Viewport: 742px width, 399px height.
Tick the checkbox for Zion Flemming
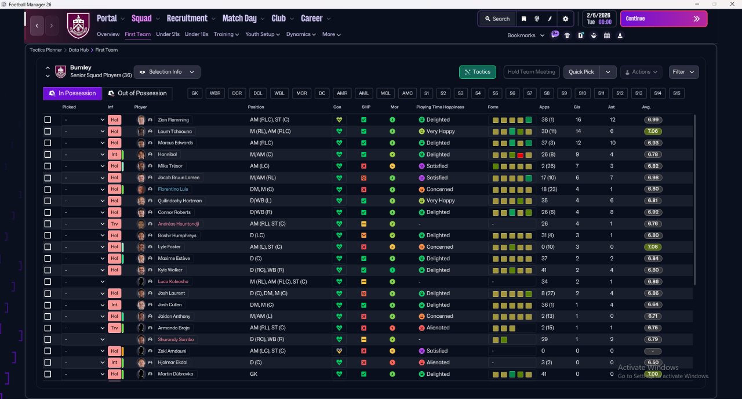[48, 119]
